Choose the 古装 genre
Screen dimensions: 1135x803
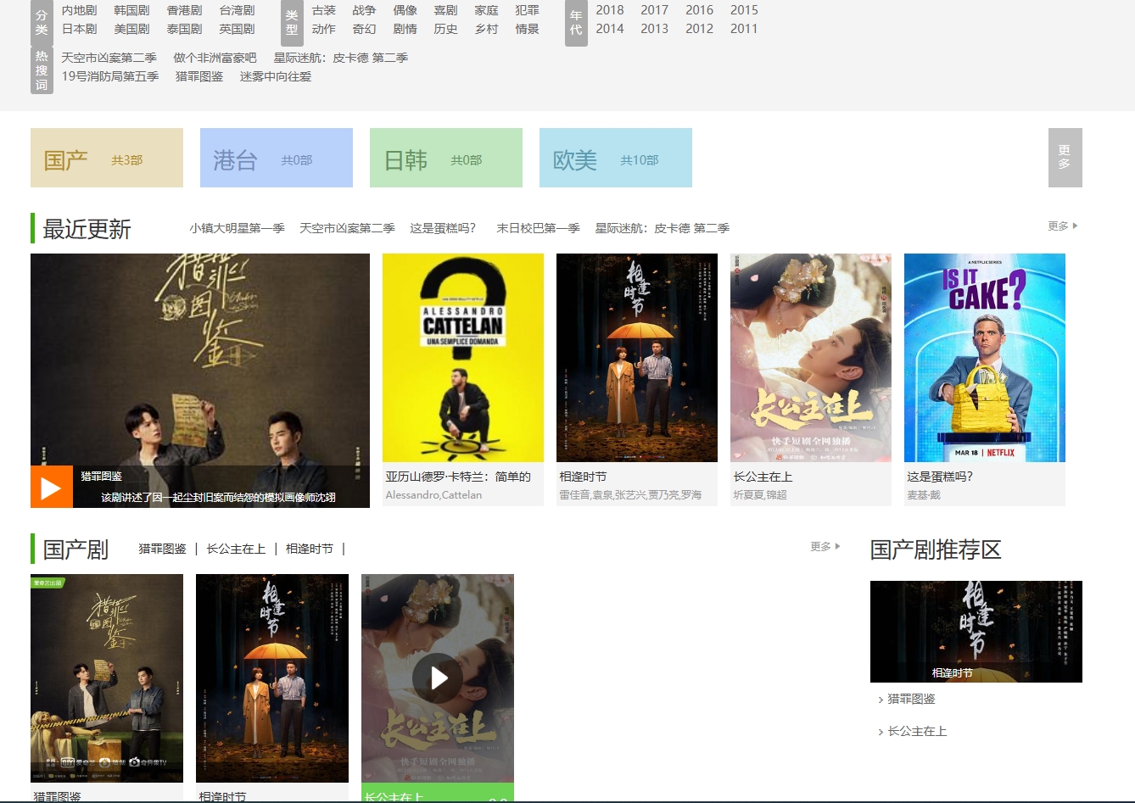[324, 10]
